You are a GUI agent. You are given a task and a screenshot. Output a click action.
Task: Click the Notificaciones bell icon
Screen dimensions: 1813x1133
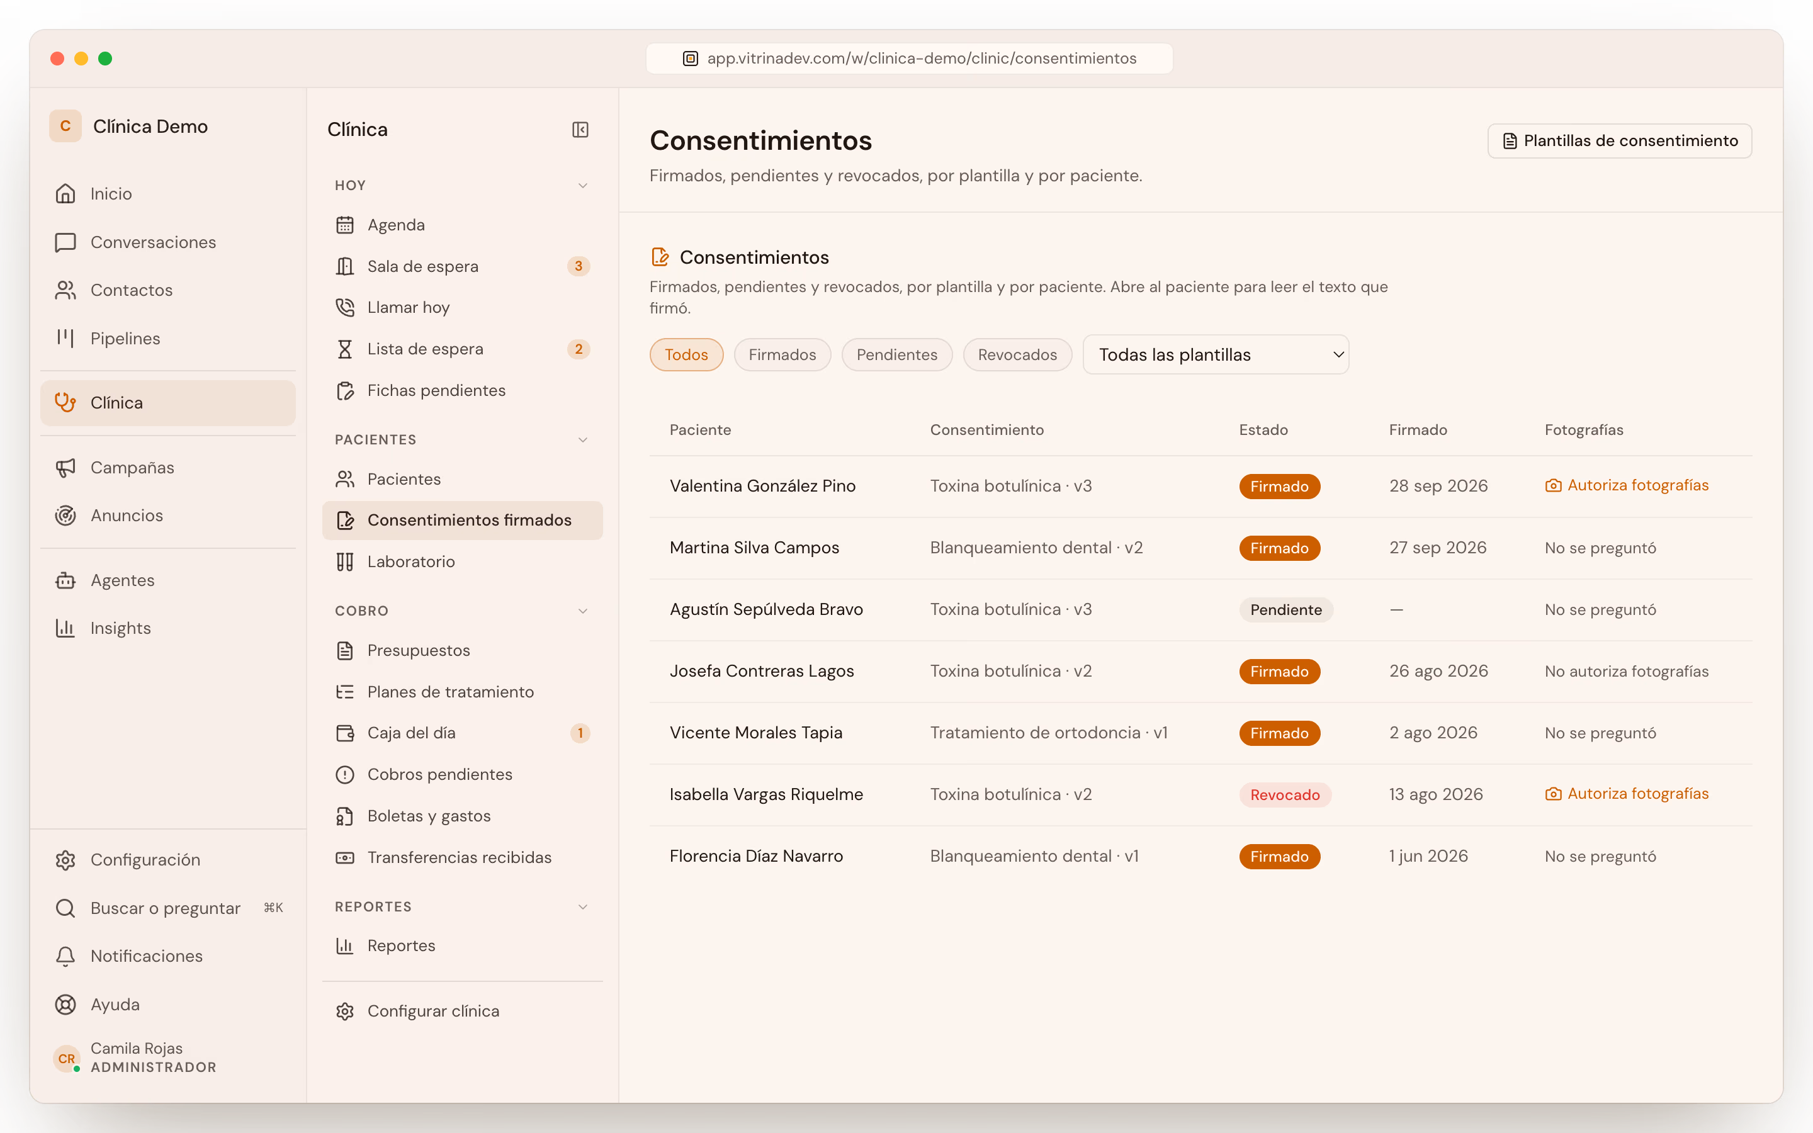pos(65,956)
